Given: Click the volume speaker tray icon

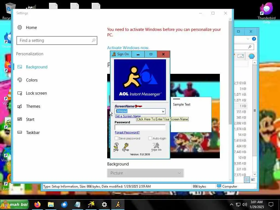Looking at the screenshot, I should pos(245,205).
